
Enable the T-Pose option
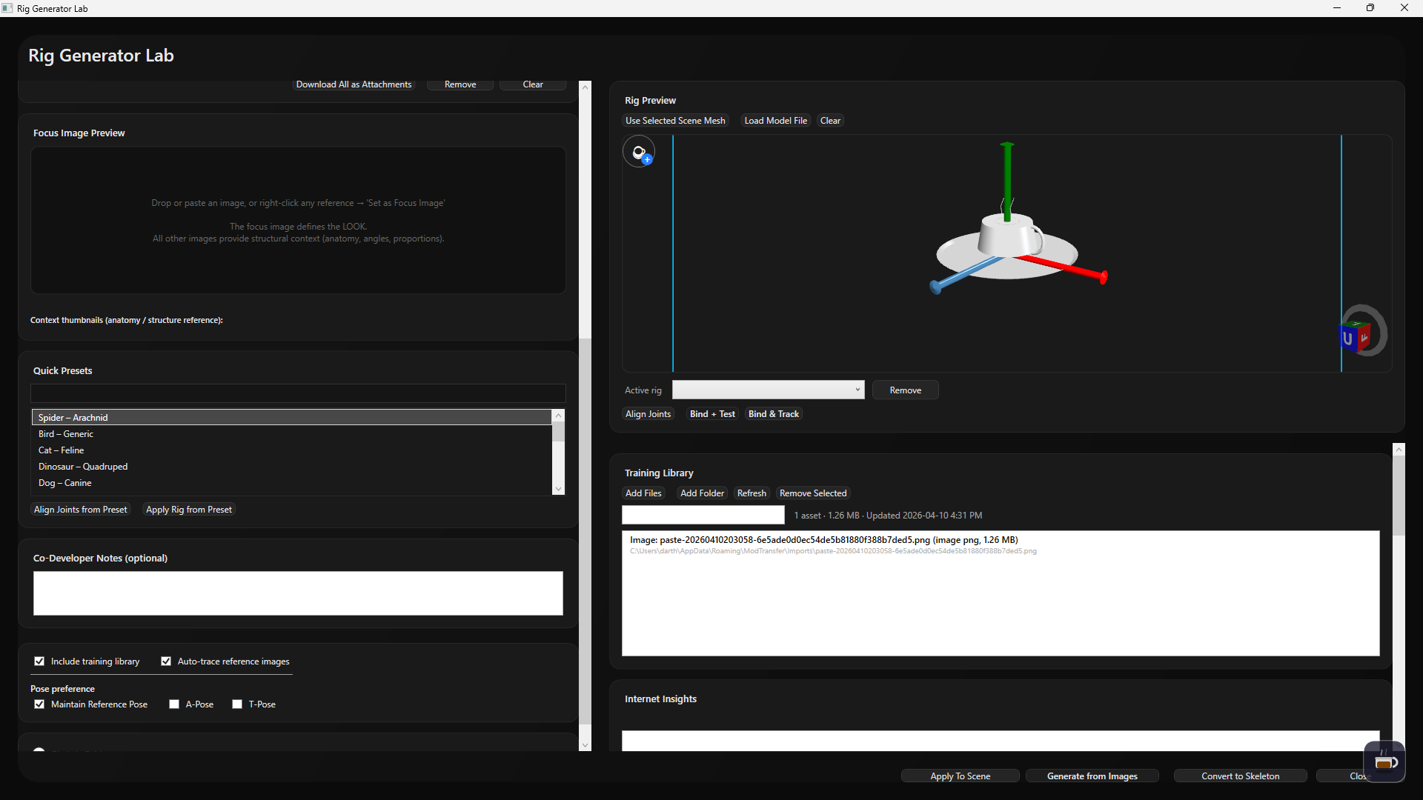coord(237,704)
